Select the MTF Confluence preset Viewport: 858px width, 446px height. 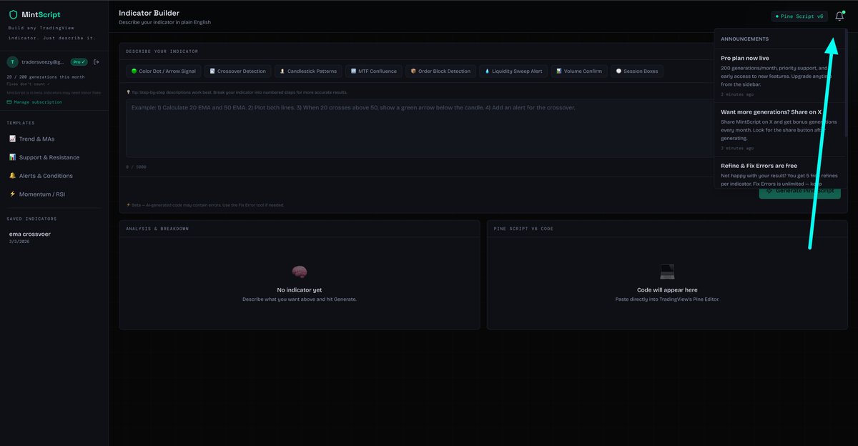[373, 71]
